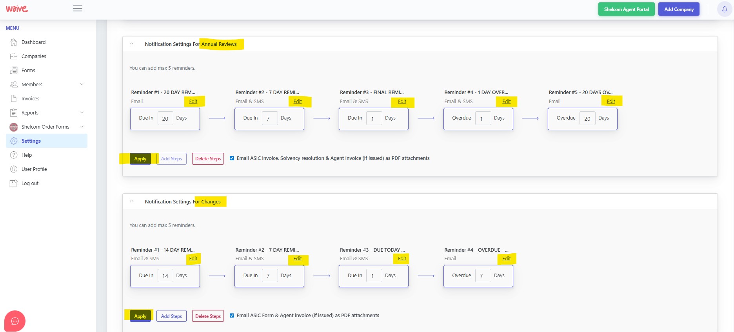This screenshot has height=332, width=734.
Task: Open the red chat bubble widget
Action: (15, 321)
